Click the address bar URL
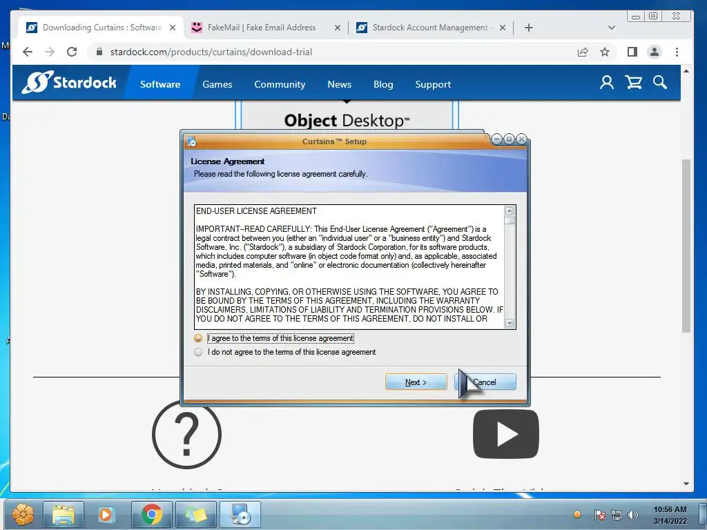 (x=211, y=52)
